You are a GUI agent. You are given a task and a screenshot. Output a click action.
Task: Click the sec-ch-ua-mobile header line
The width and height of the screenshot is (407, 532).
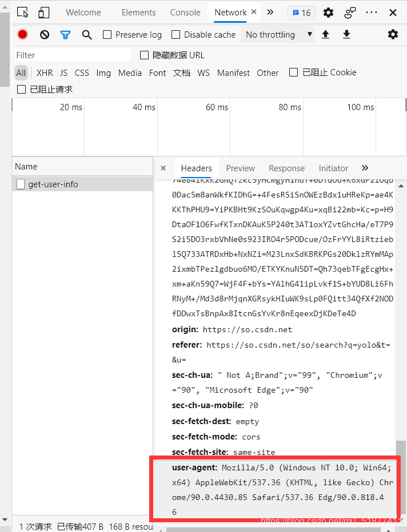(215, 405)
